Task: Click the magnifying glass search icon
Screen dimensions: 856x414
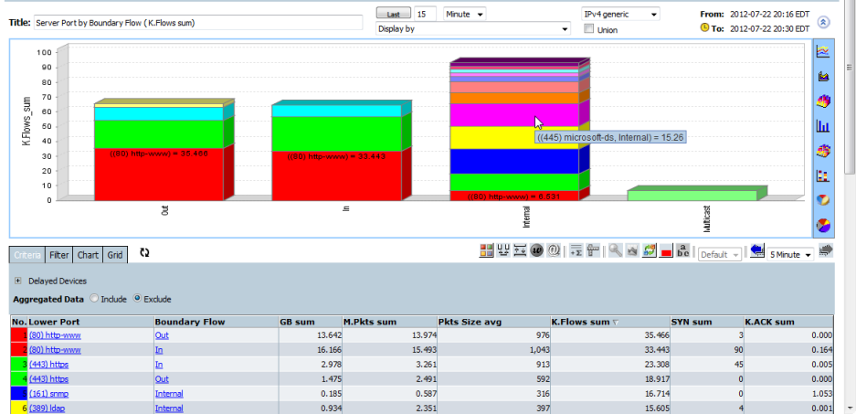Action: [616, 251]
